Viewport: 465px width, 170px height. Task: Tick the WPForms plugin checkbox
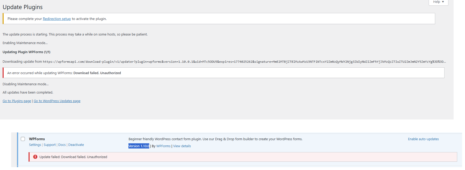click(23, 139)
